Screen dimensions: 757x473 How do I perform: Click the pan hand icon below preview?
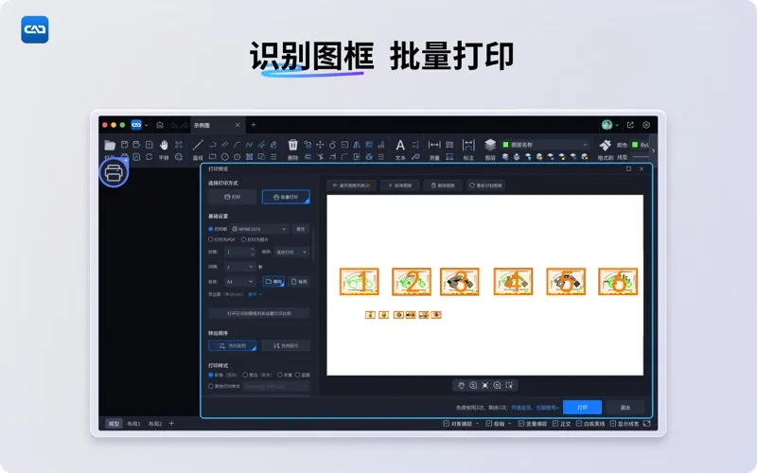tap(461, 385)
